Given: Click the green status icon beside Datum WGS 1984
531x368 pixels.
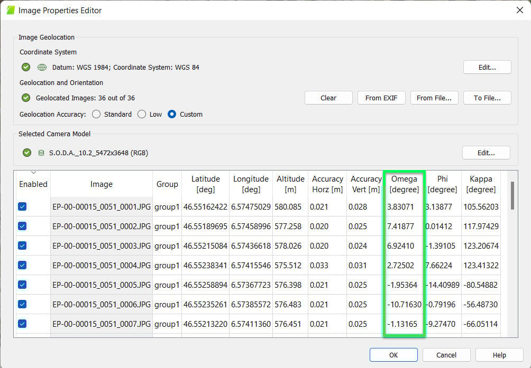Looking at the screenshot, I should click(x=25, y=67).
